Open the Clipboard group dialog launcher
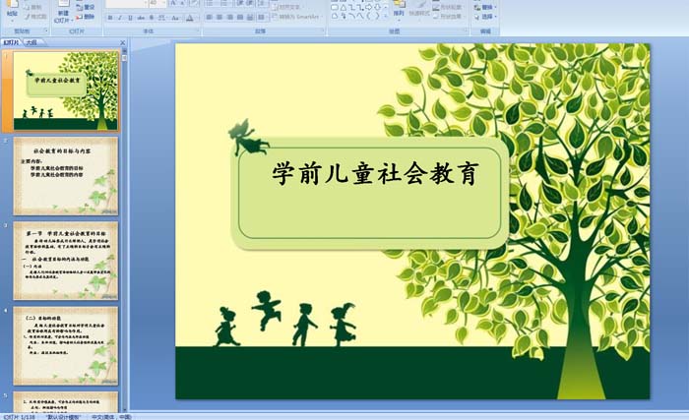This screenshot has width=689, height=420. click(46, 30)
